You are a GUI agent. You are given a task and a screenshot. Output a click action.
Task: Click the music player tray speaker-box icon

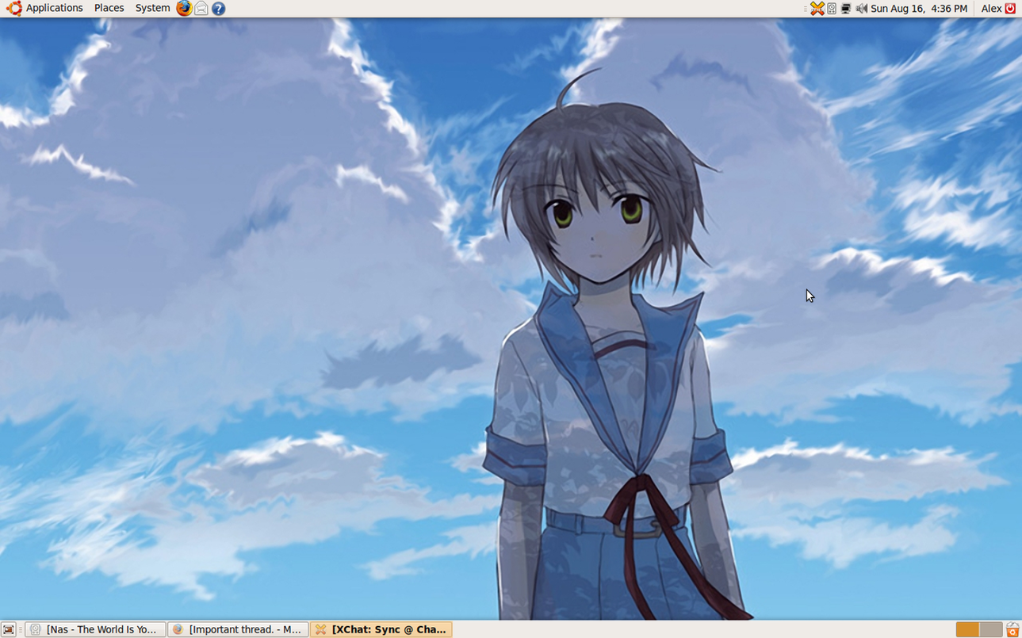tap(832, 9)
